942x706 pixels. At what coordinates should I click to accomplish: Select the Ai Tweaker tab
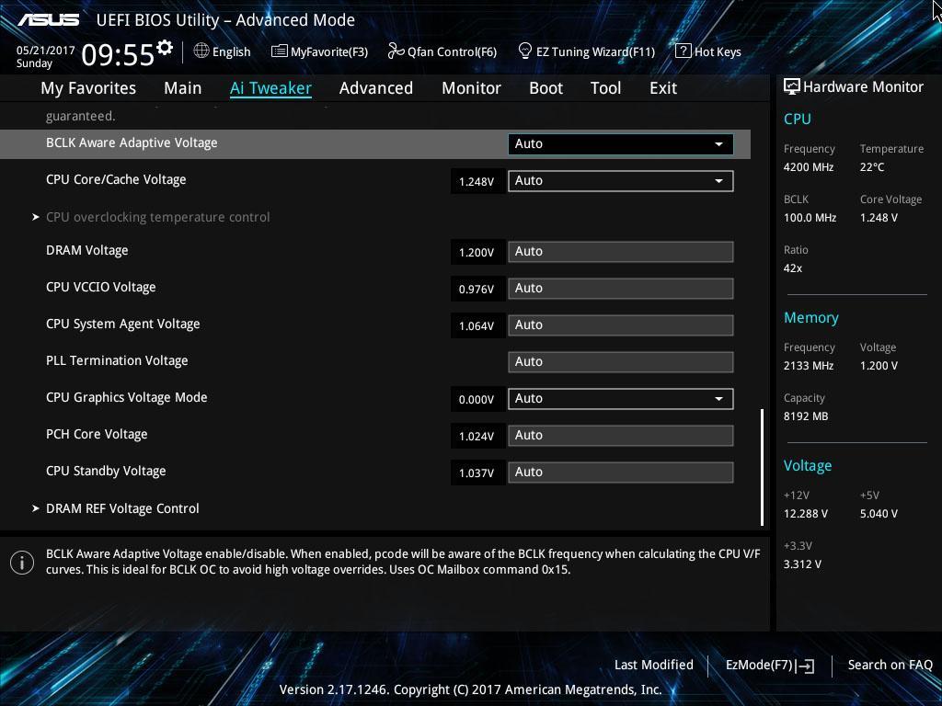pos(270,88)
